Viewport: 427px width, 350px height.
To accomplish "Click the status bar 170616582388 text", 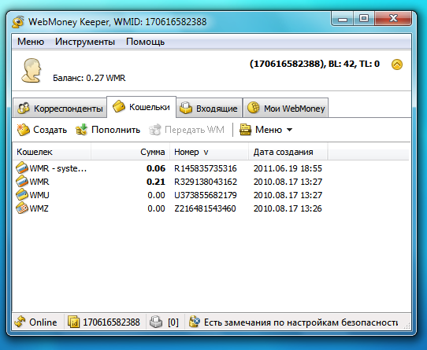I will (111, 322).
